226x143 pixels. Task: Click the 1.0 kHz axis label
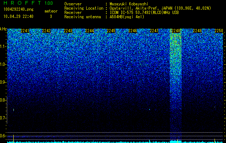(3, 65)
